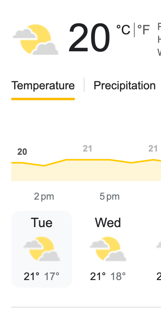The height and width of the screenshot is (312, 161).
Task: Click the big 20 current temperature
Action: 89,38
